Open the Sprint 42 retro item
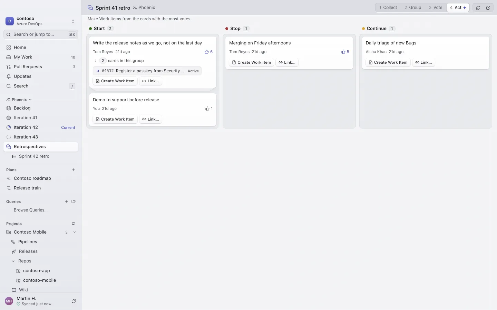The height and width of the screenshot is (310, 497). (x=41, y=156)
